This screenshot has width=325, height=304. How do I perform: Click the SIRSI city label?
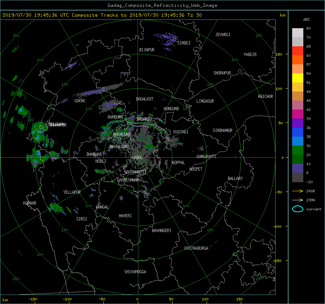point(82,219)
